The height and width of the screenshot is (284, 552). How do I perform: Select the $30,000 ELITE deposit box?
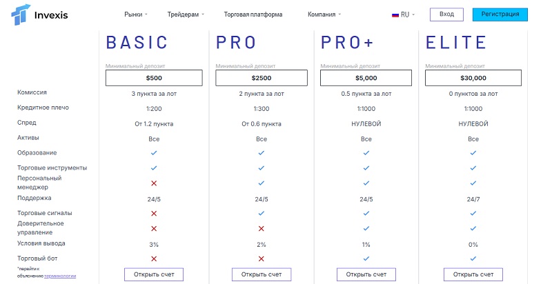coord(473,78)
